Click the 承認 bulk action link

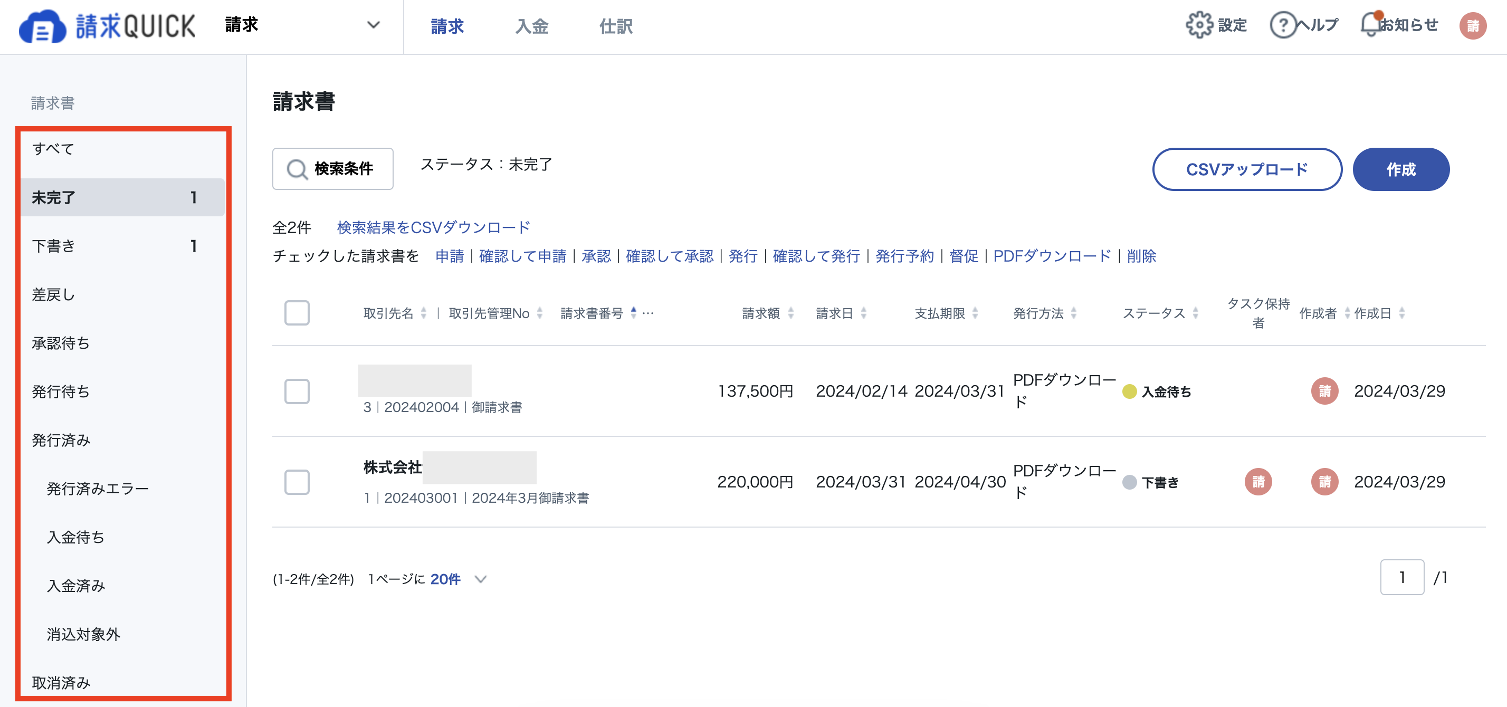click(596, 256)
